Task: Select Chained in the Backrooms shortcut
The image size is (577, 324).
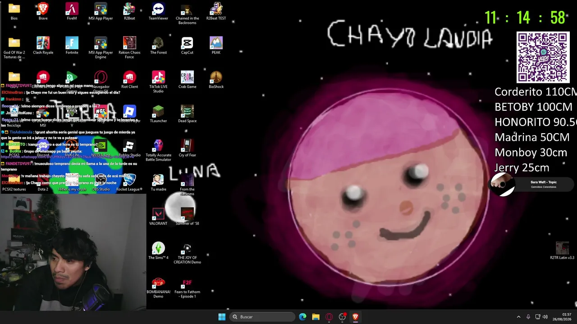Action: click(187, 13)
